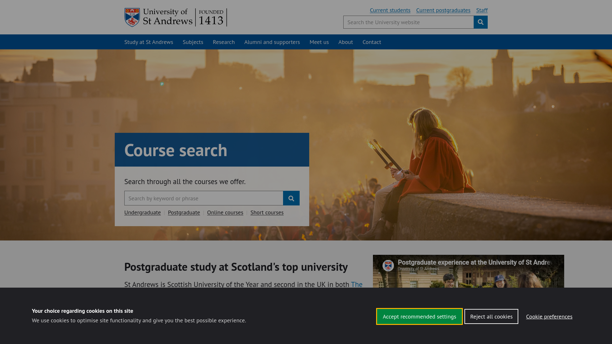Click the Course search heading

(x=176, y=150)
